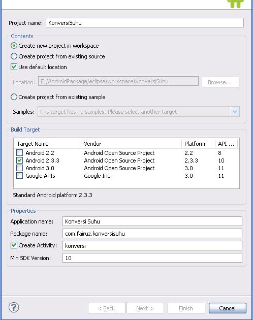This screenshot has height=320, width=253.
Task: Click API level cell '10' in target table
Action: click(221, 161)
